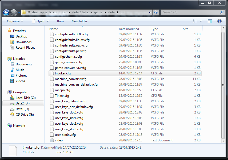Select Libraries in the navigation pane
This screenshot has width=228, height=160.
tap(19, 59)
